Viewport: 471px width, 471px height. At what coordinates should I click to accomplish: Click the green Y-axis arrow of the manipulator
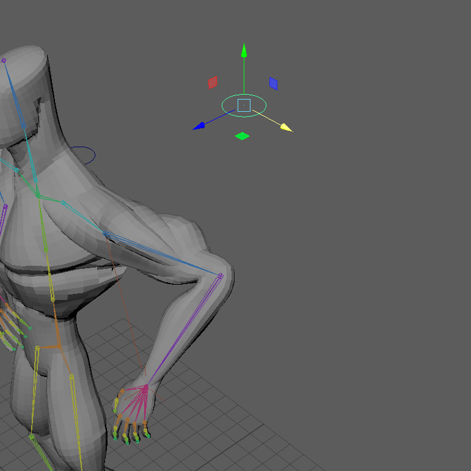[244, 49]
